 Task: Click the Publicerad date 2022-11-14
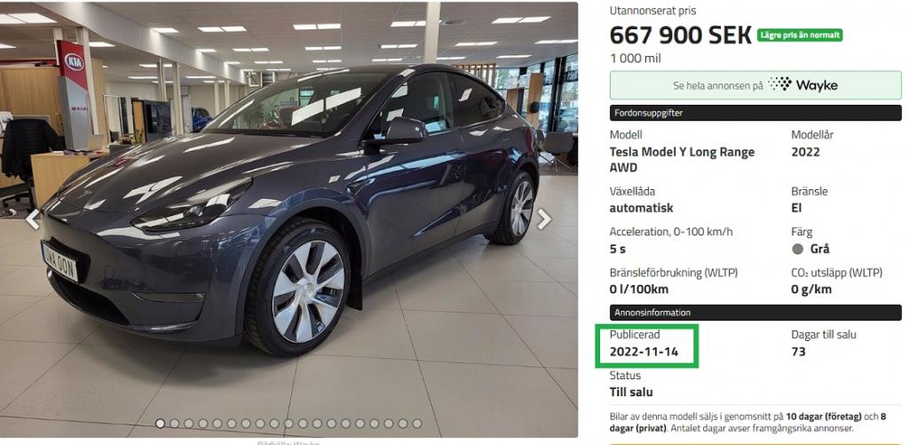[644, 352]
